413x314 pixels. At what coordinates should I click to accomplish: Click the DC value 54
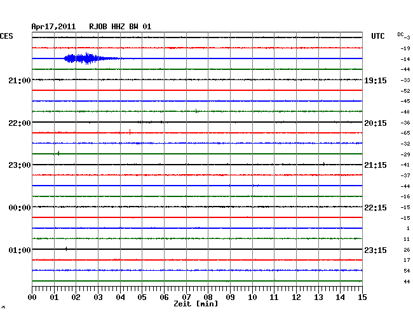coord(407,271)
